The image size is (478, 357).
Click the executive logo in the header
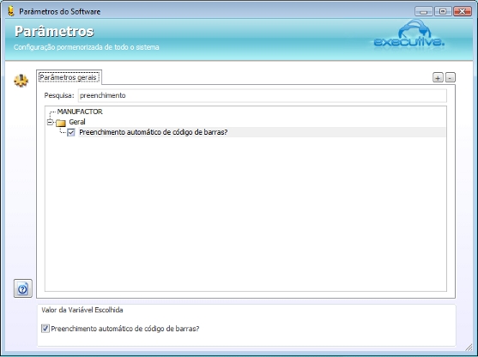coord(409,34)
